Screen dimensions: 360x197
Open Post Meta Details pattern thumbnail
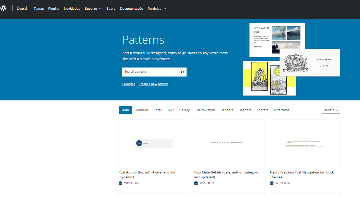pyautogui.click(x=229, y=143)
